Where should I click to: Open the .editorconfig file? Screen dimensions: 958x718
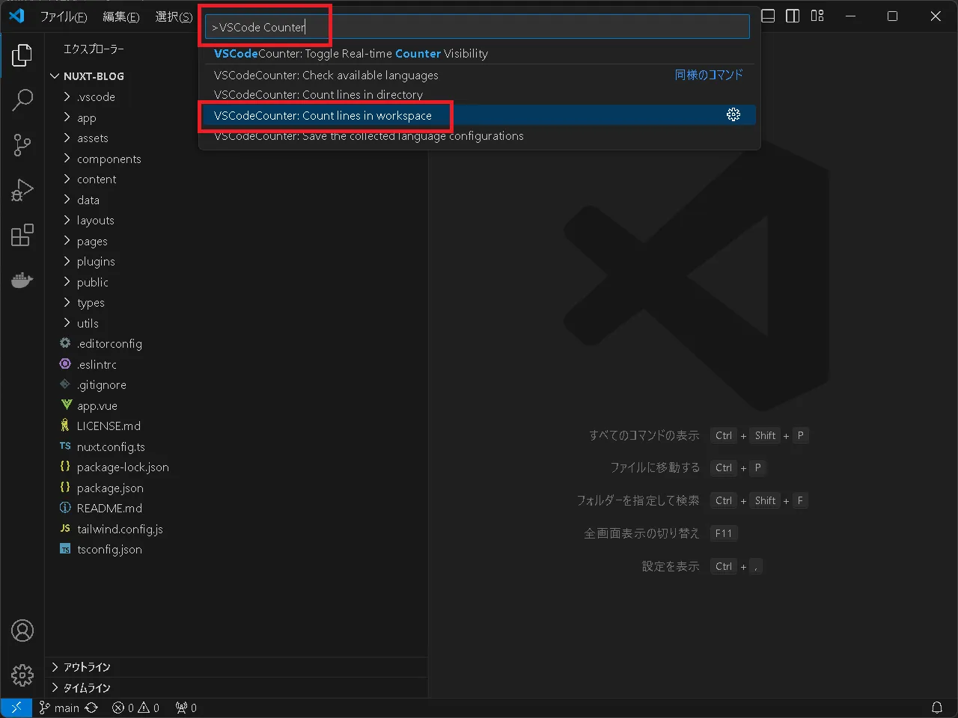point(237,344)
